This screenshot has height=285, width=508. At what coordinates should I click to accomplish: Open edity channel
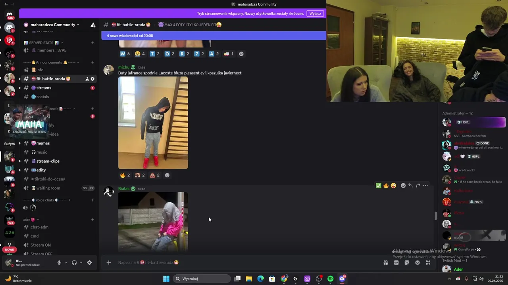pos(59,170)
